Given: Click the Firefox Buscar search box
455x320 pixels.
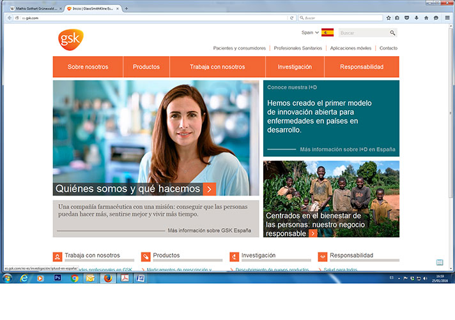Looking at the screenshot, I should coord(341,18).
